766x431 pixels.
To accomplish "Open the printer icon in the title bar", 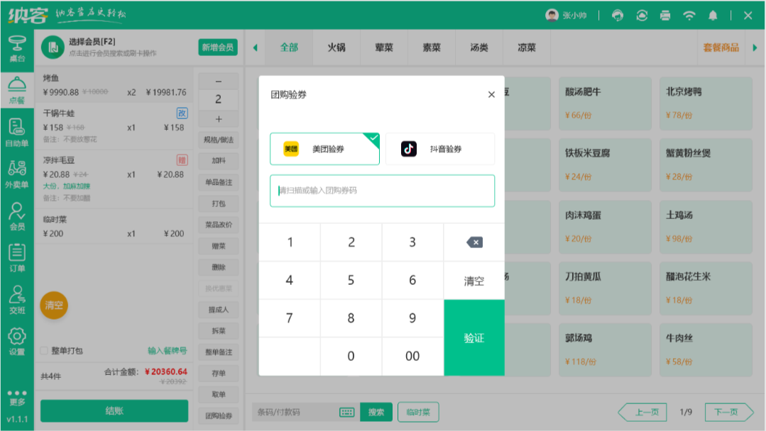I will pyautogui.click(x=665, y=15).
